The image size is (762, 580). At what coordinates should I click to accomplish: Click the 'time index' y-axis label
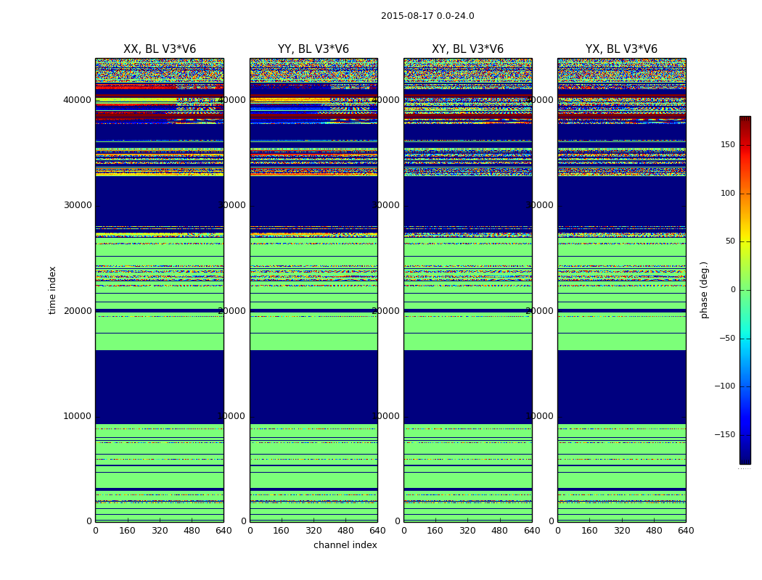tap(52, 290)
